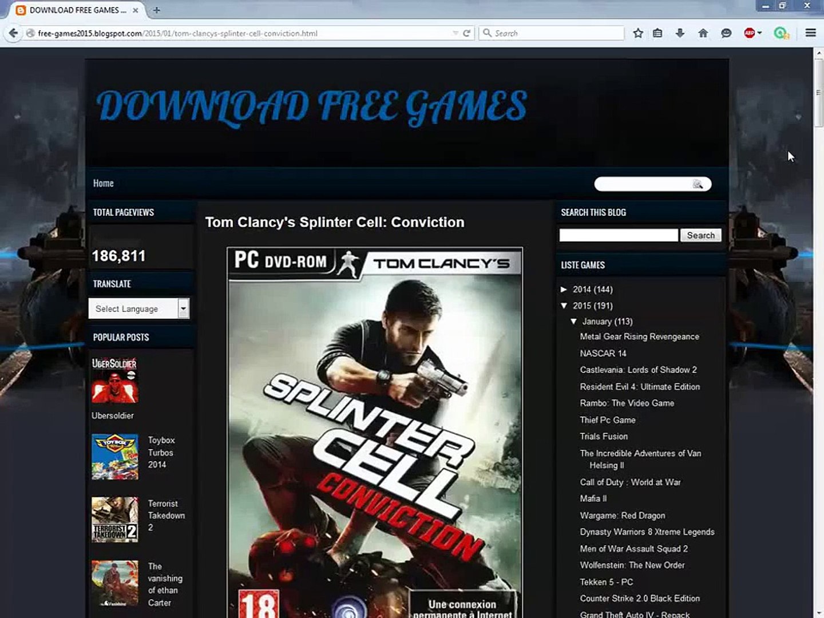Collapse the 2015 (191) archive triangle
The image size is (824, 618).
click(x=564, y=306)
